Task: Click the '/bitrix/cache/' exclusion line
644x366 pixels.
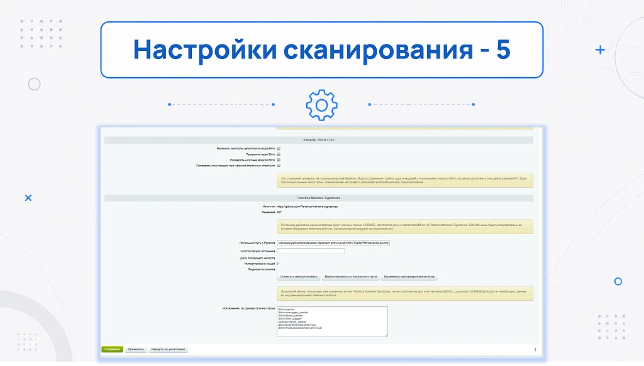Action: [x=286, y=309]
